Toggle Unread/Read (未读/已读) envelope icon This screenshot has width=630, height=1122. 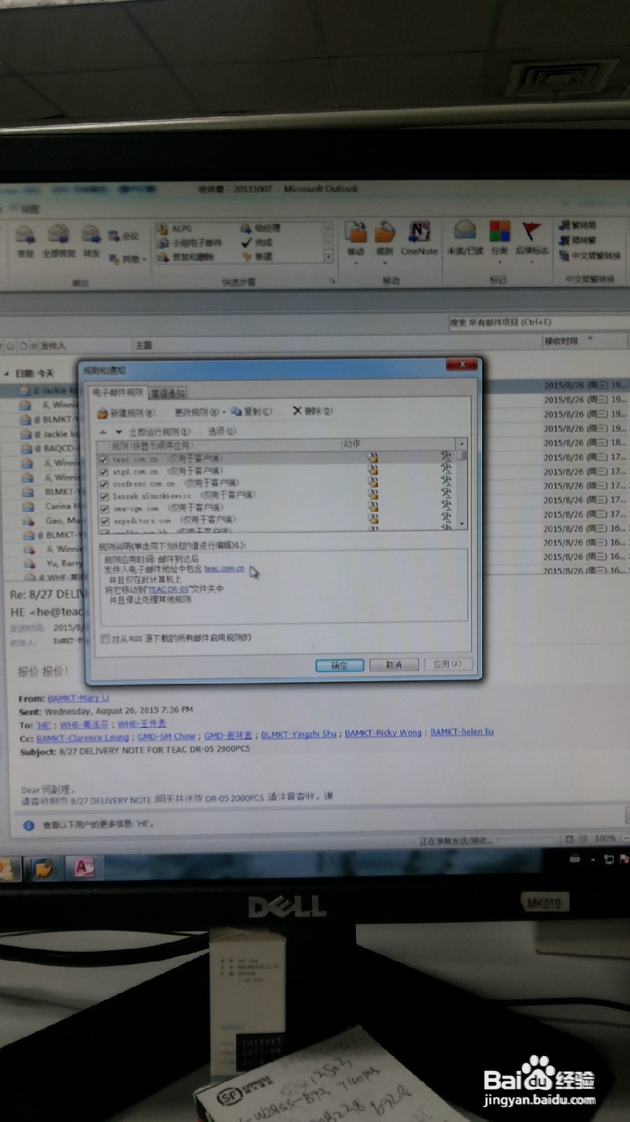[465, 231]
